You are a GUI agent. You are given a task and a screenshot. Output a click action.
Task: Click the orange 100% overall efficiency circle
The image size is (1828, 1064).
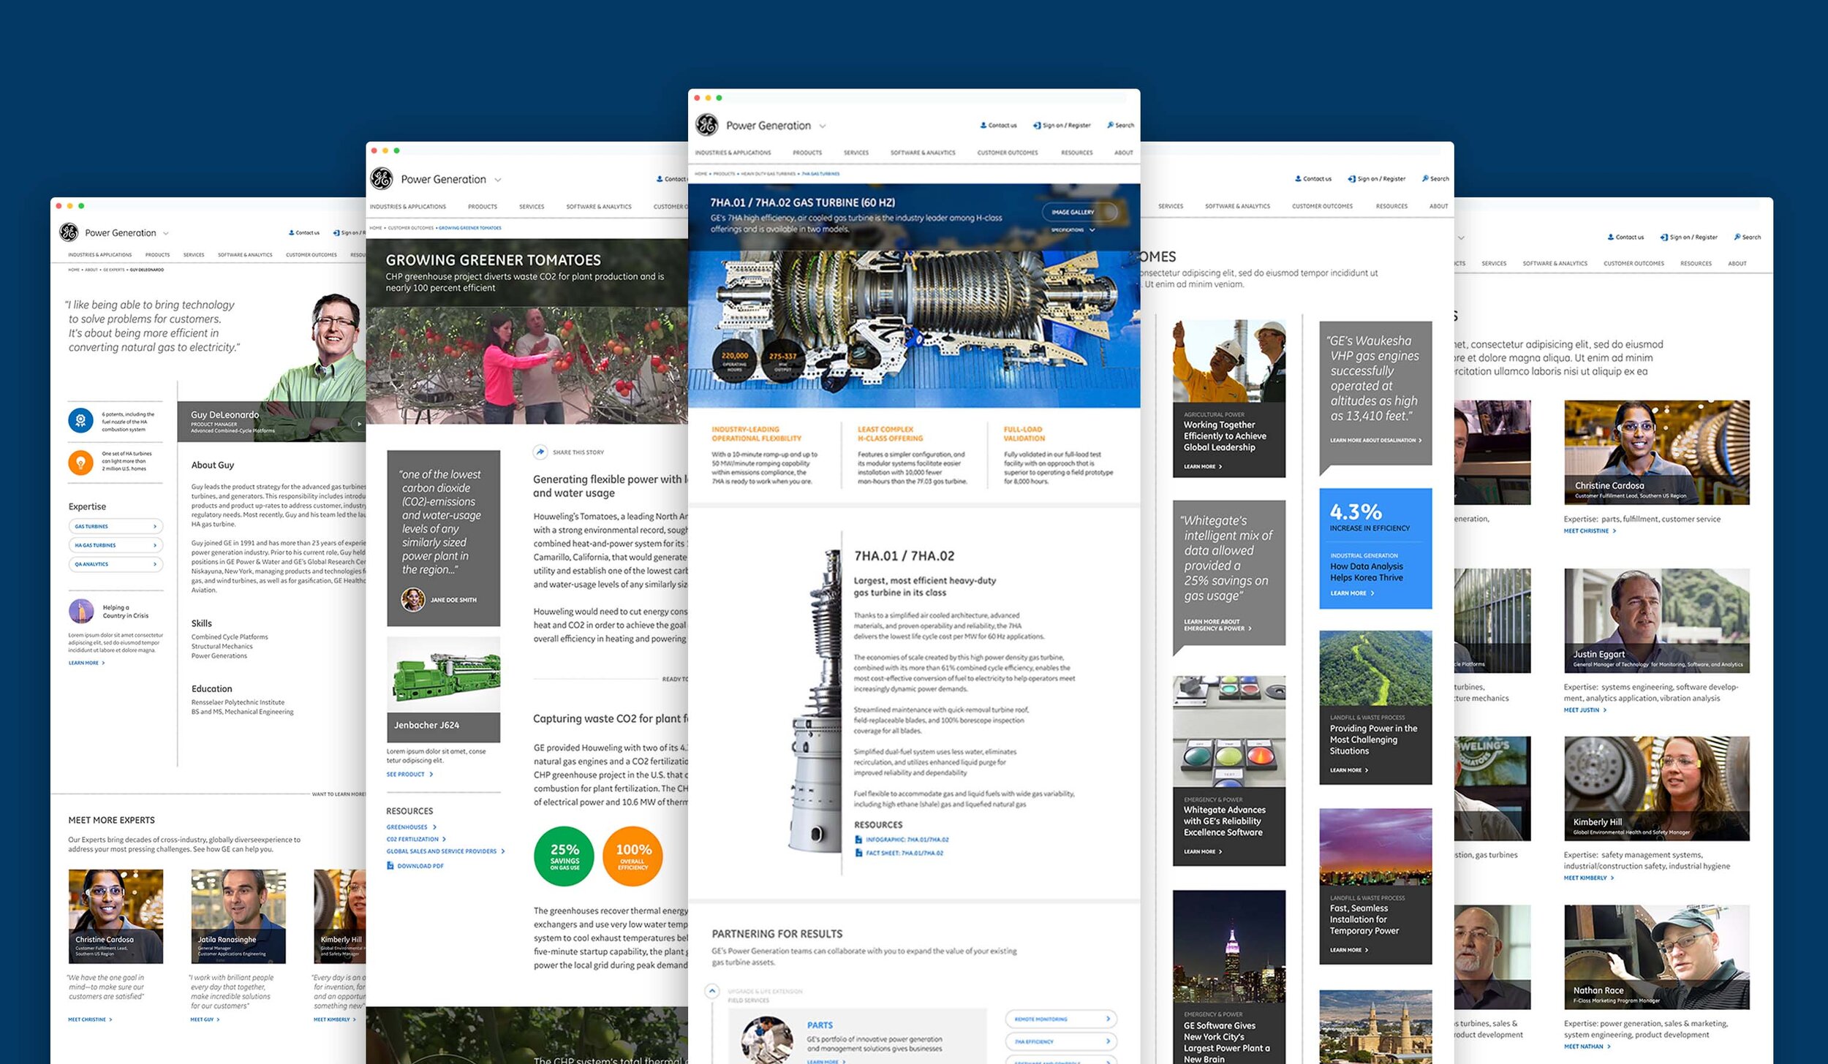click(632, 856)
